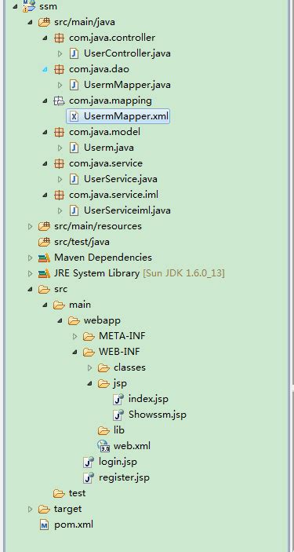Image resolution: width=294 pixels, height=552 pixels.
Task: Click the index.jsp file icon
Action: click(x=118, y=399)
